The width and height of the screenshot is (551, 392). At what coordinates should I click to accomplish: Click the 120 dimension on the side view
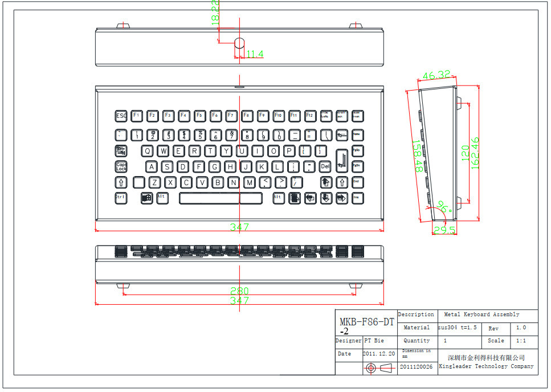[x=466, y=153]
